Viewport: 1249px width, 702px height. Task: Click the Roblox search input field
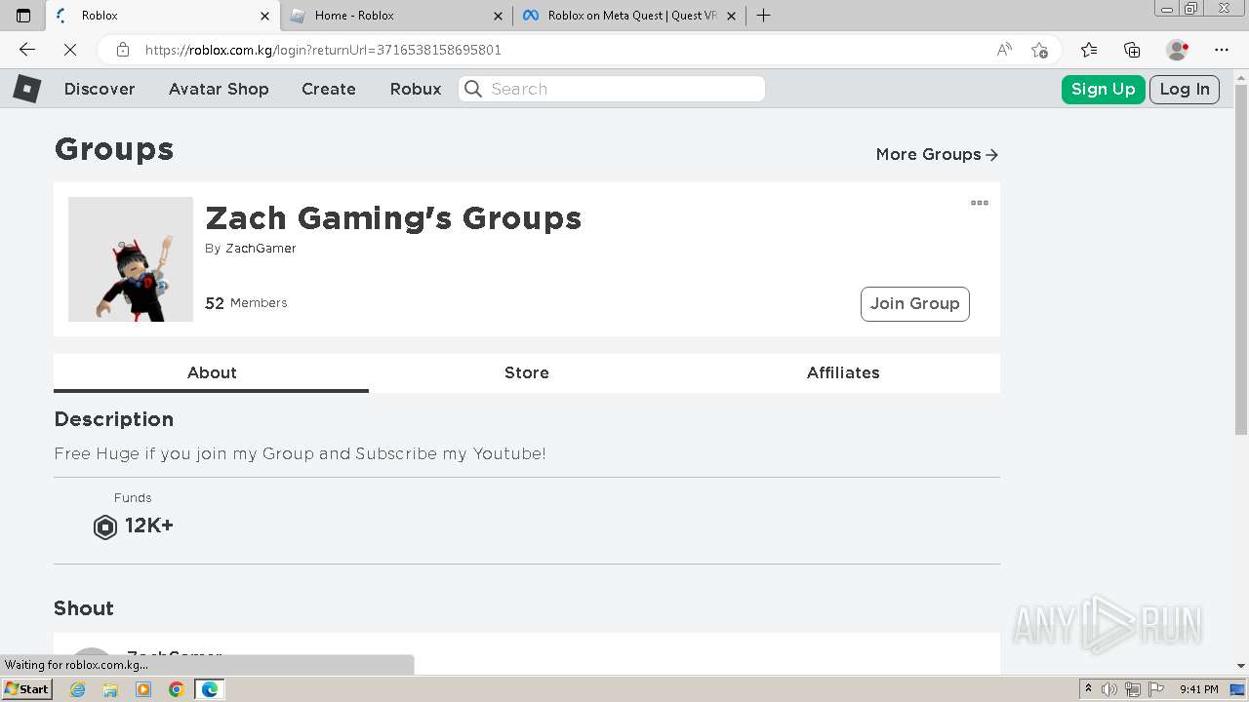click(612, 89)
